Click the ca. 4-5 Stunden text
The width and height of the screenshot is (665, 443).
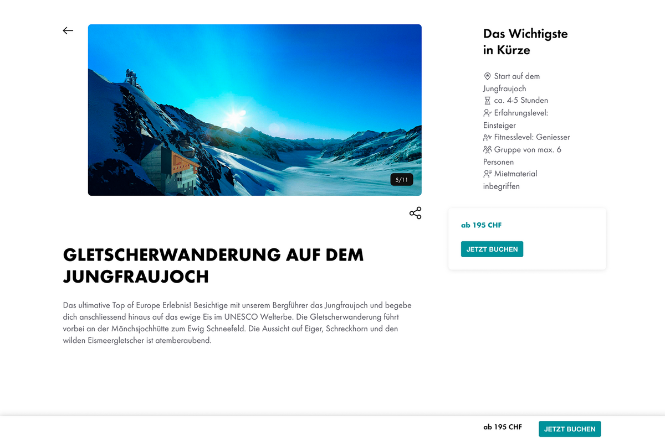[521, 101]
